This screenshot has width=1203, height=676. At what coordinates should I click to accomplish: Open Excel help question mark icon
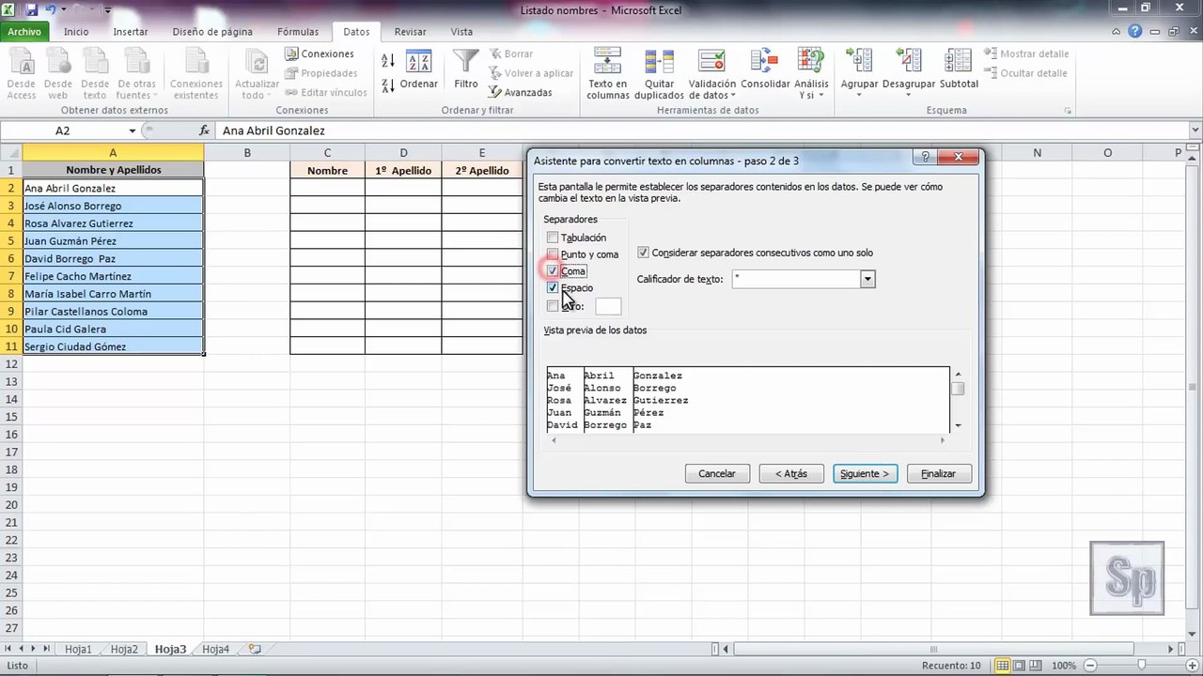coord(1135,31)
